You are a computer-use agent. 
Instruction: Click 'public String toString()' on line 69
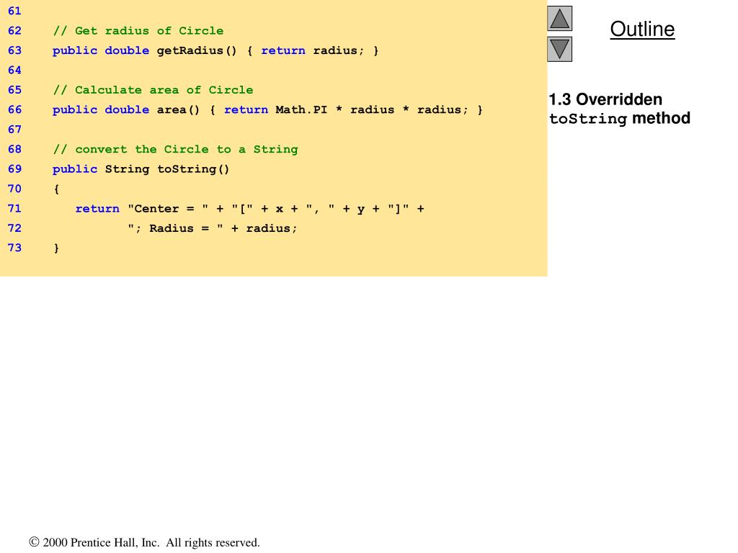click(x=141, y=169)
